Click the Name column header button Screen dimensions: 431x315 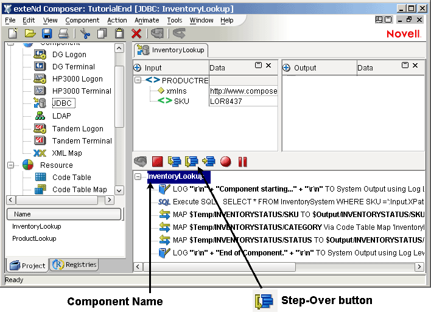64,214
